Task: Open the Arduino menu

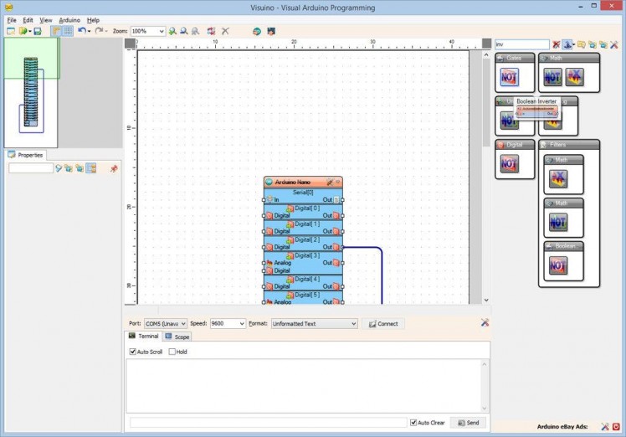Action: (x=69, y=19)
